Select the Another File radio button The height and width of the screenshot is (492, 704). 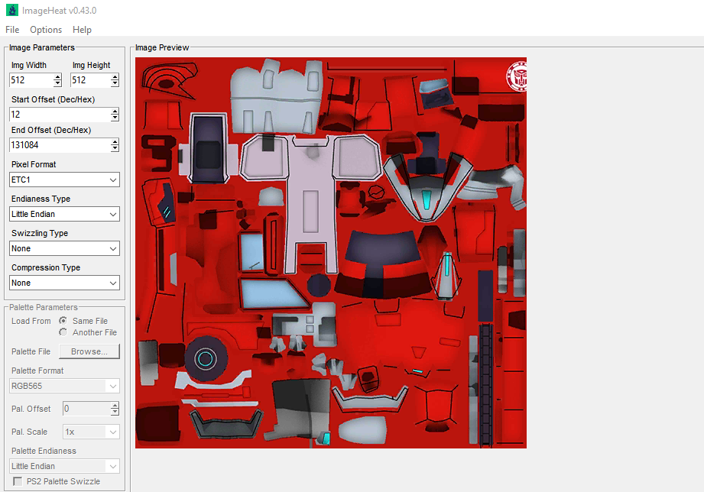point(63,332)
